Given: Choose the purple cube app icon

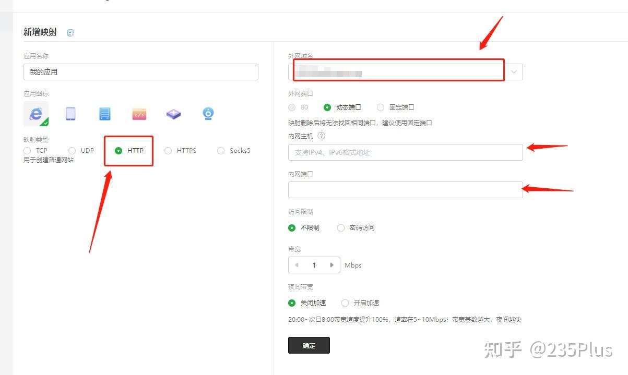Looking at the screenshot, I should click(x=173, y=113).
